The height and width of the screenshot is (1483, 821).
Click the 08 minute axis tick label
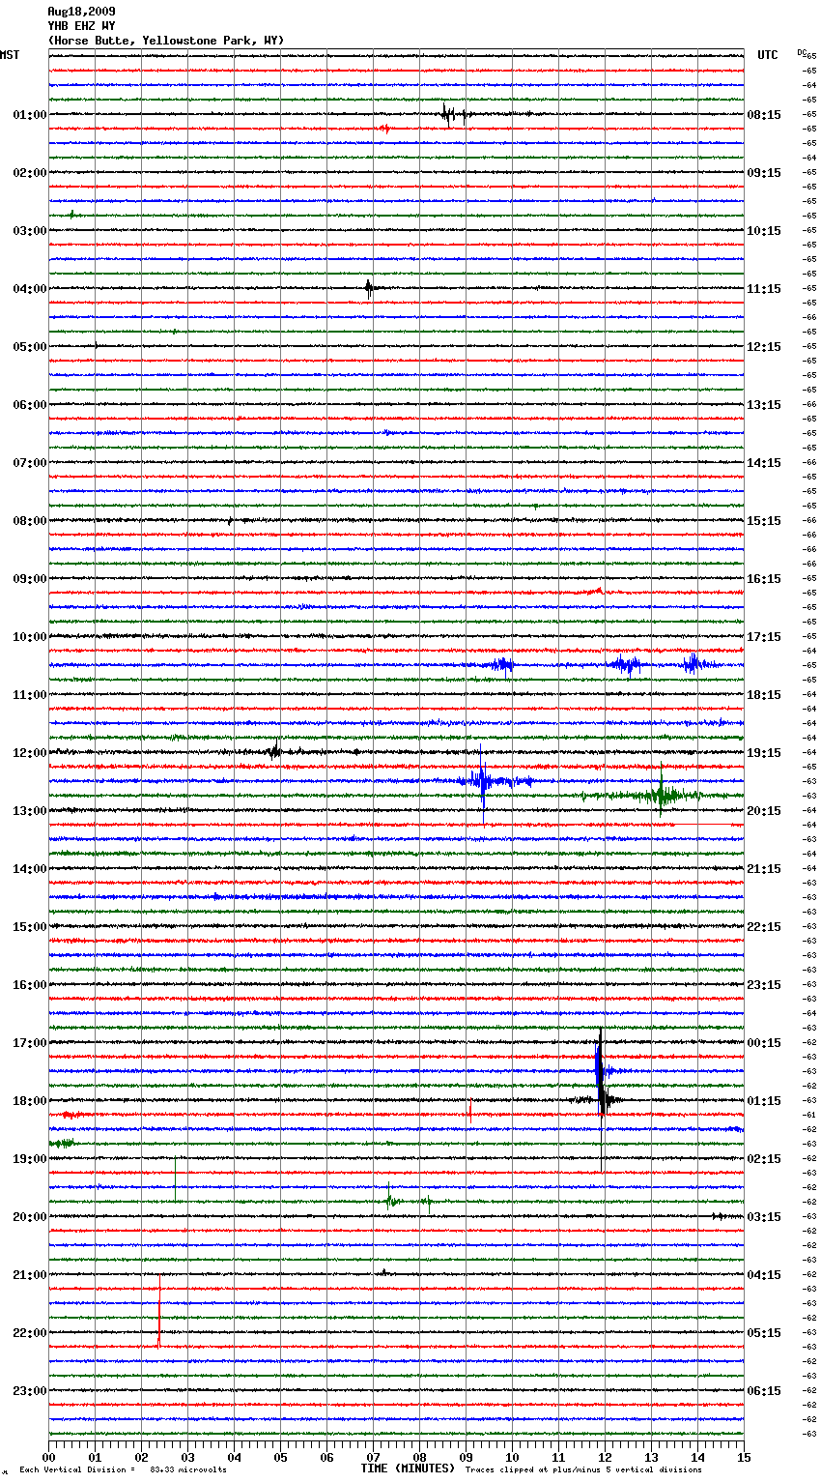(x=419, y=1457)
